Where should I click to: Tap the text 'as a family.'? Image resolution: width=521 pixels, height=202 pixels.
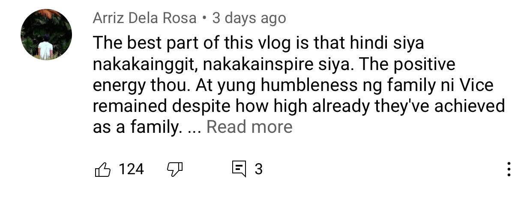(135, 128)
